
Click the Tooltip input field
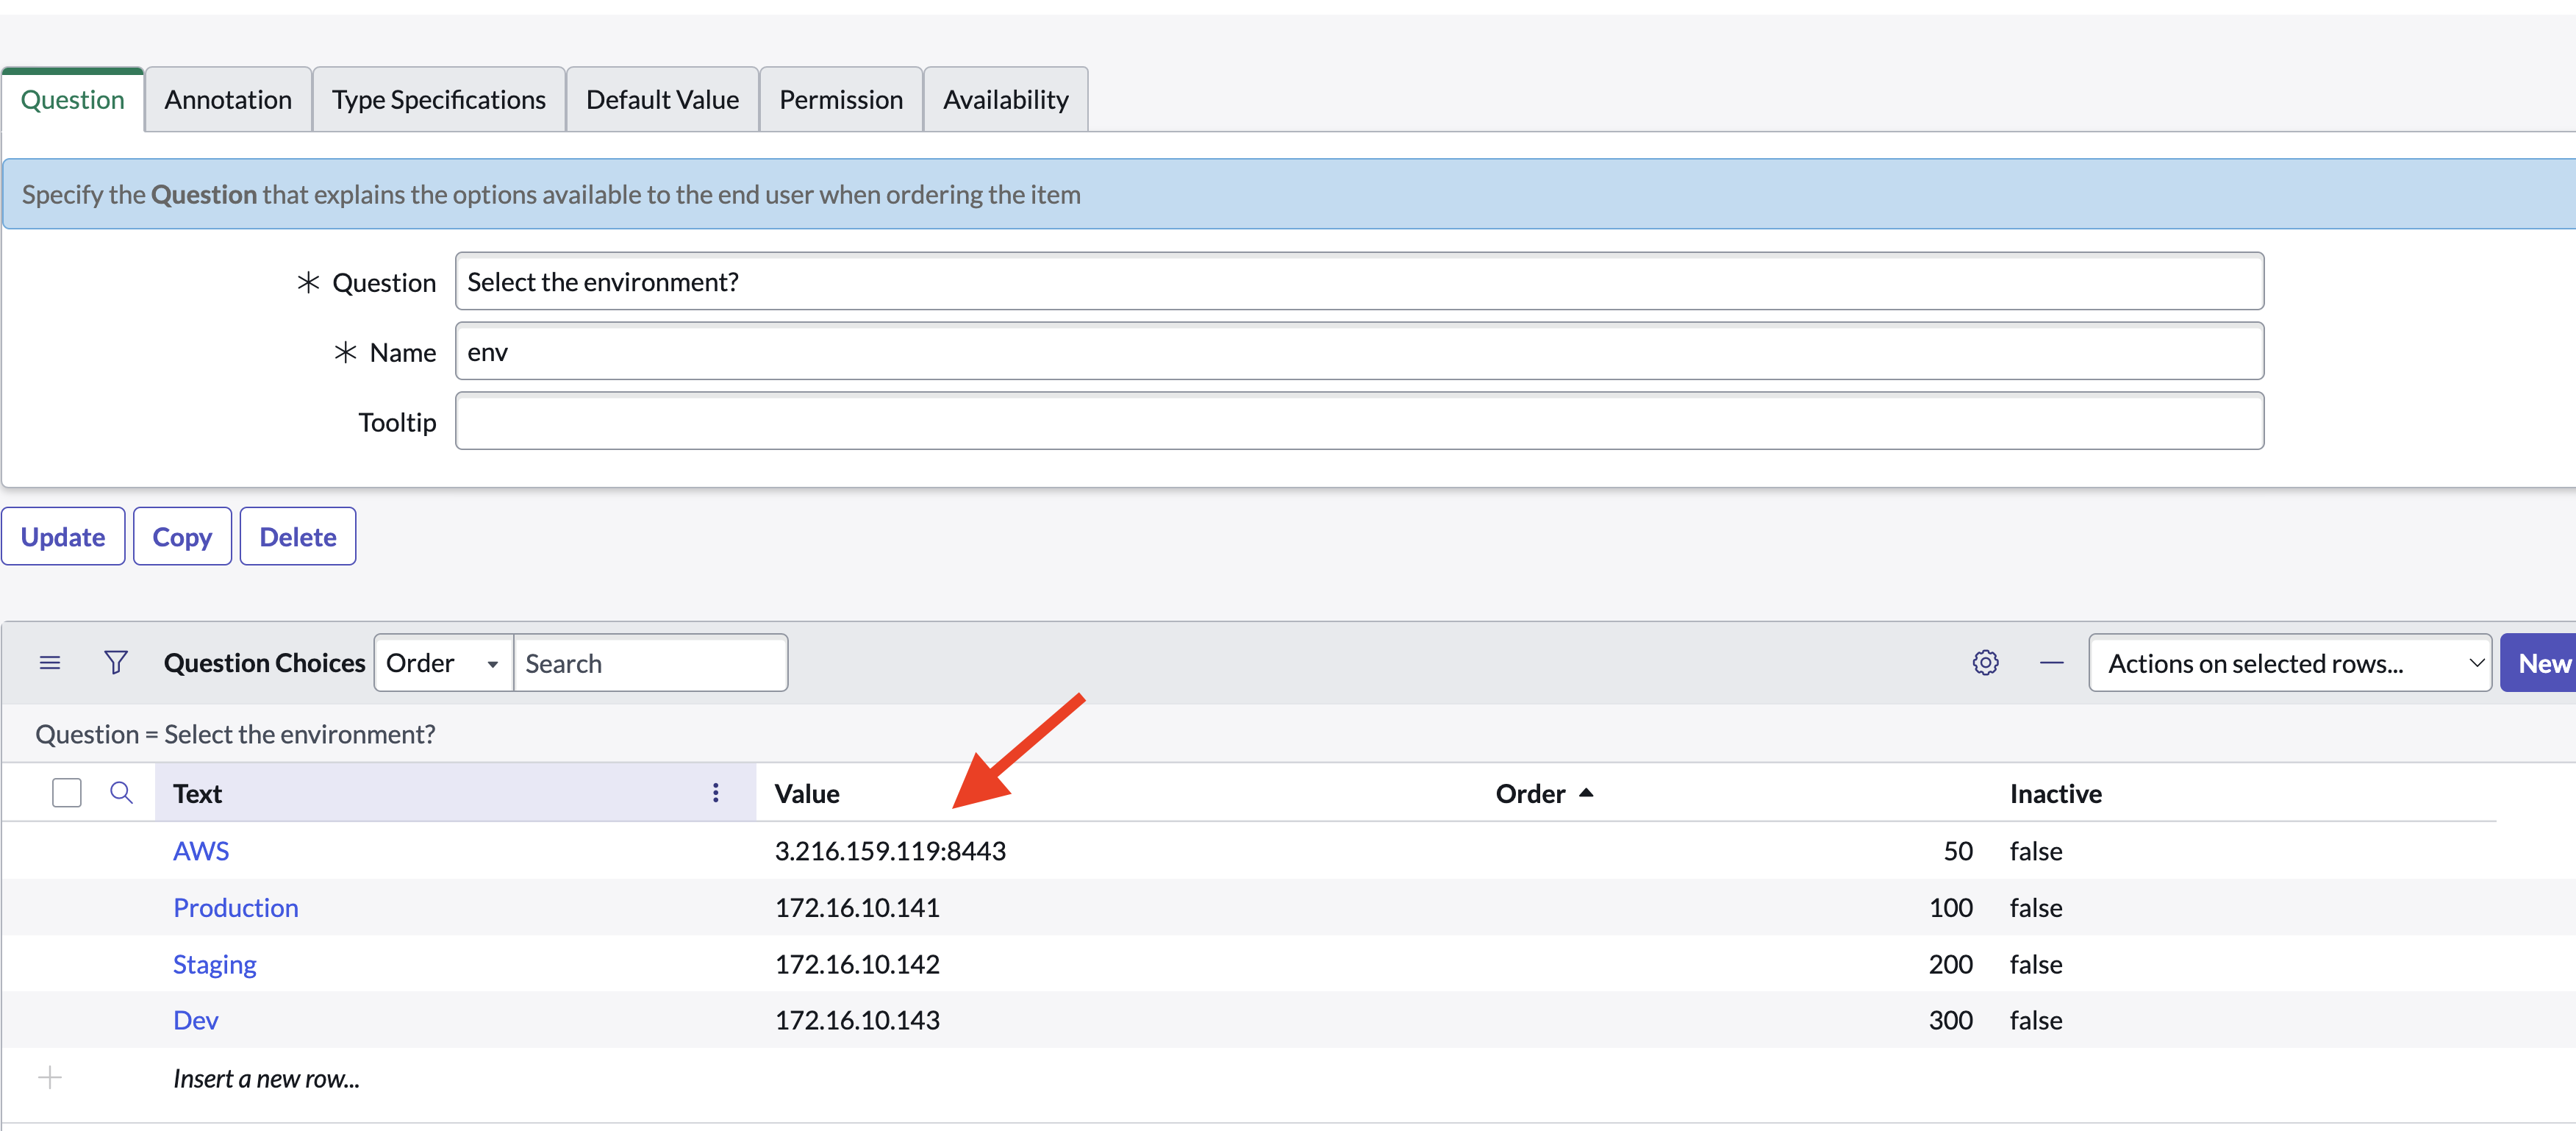pos(1358,422)
